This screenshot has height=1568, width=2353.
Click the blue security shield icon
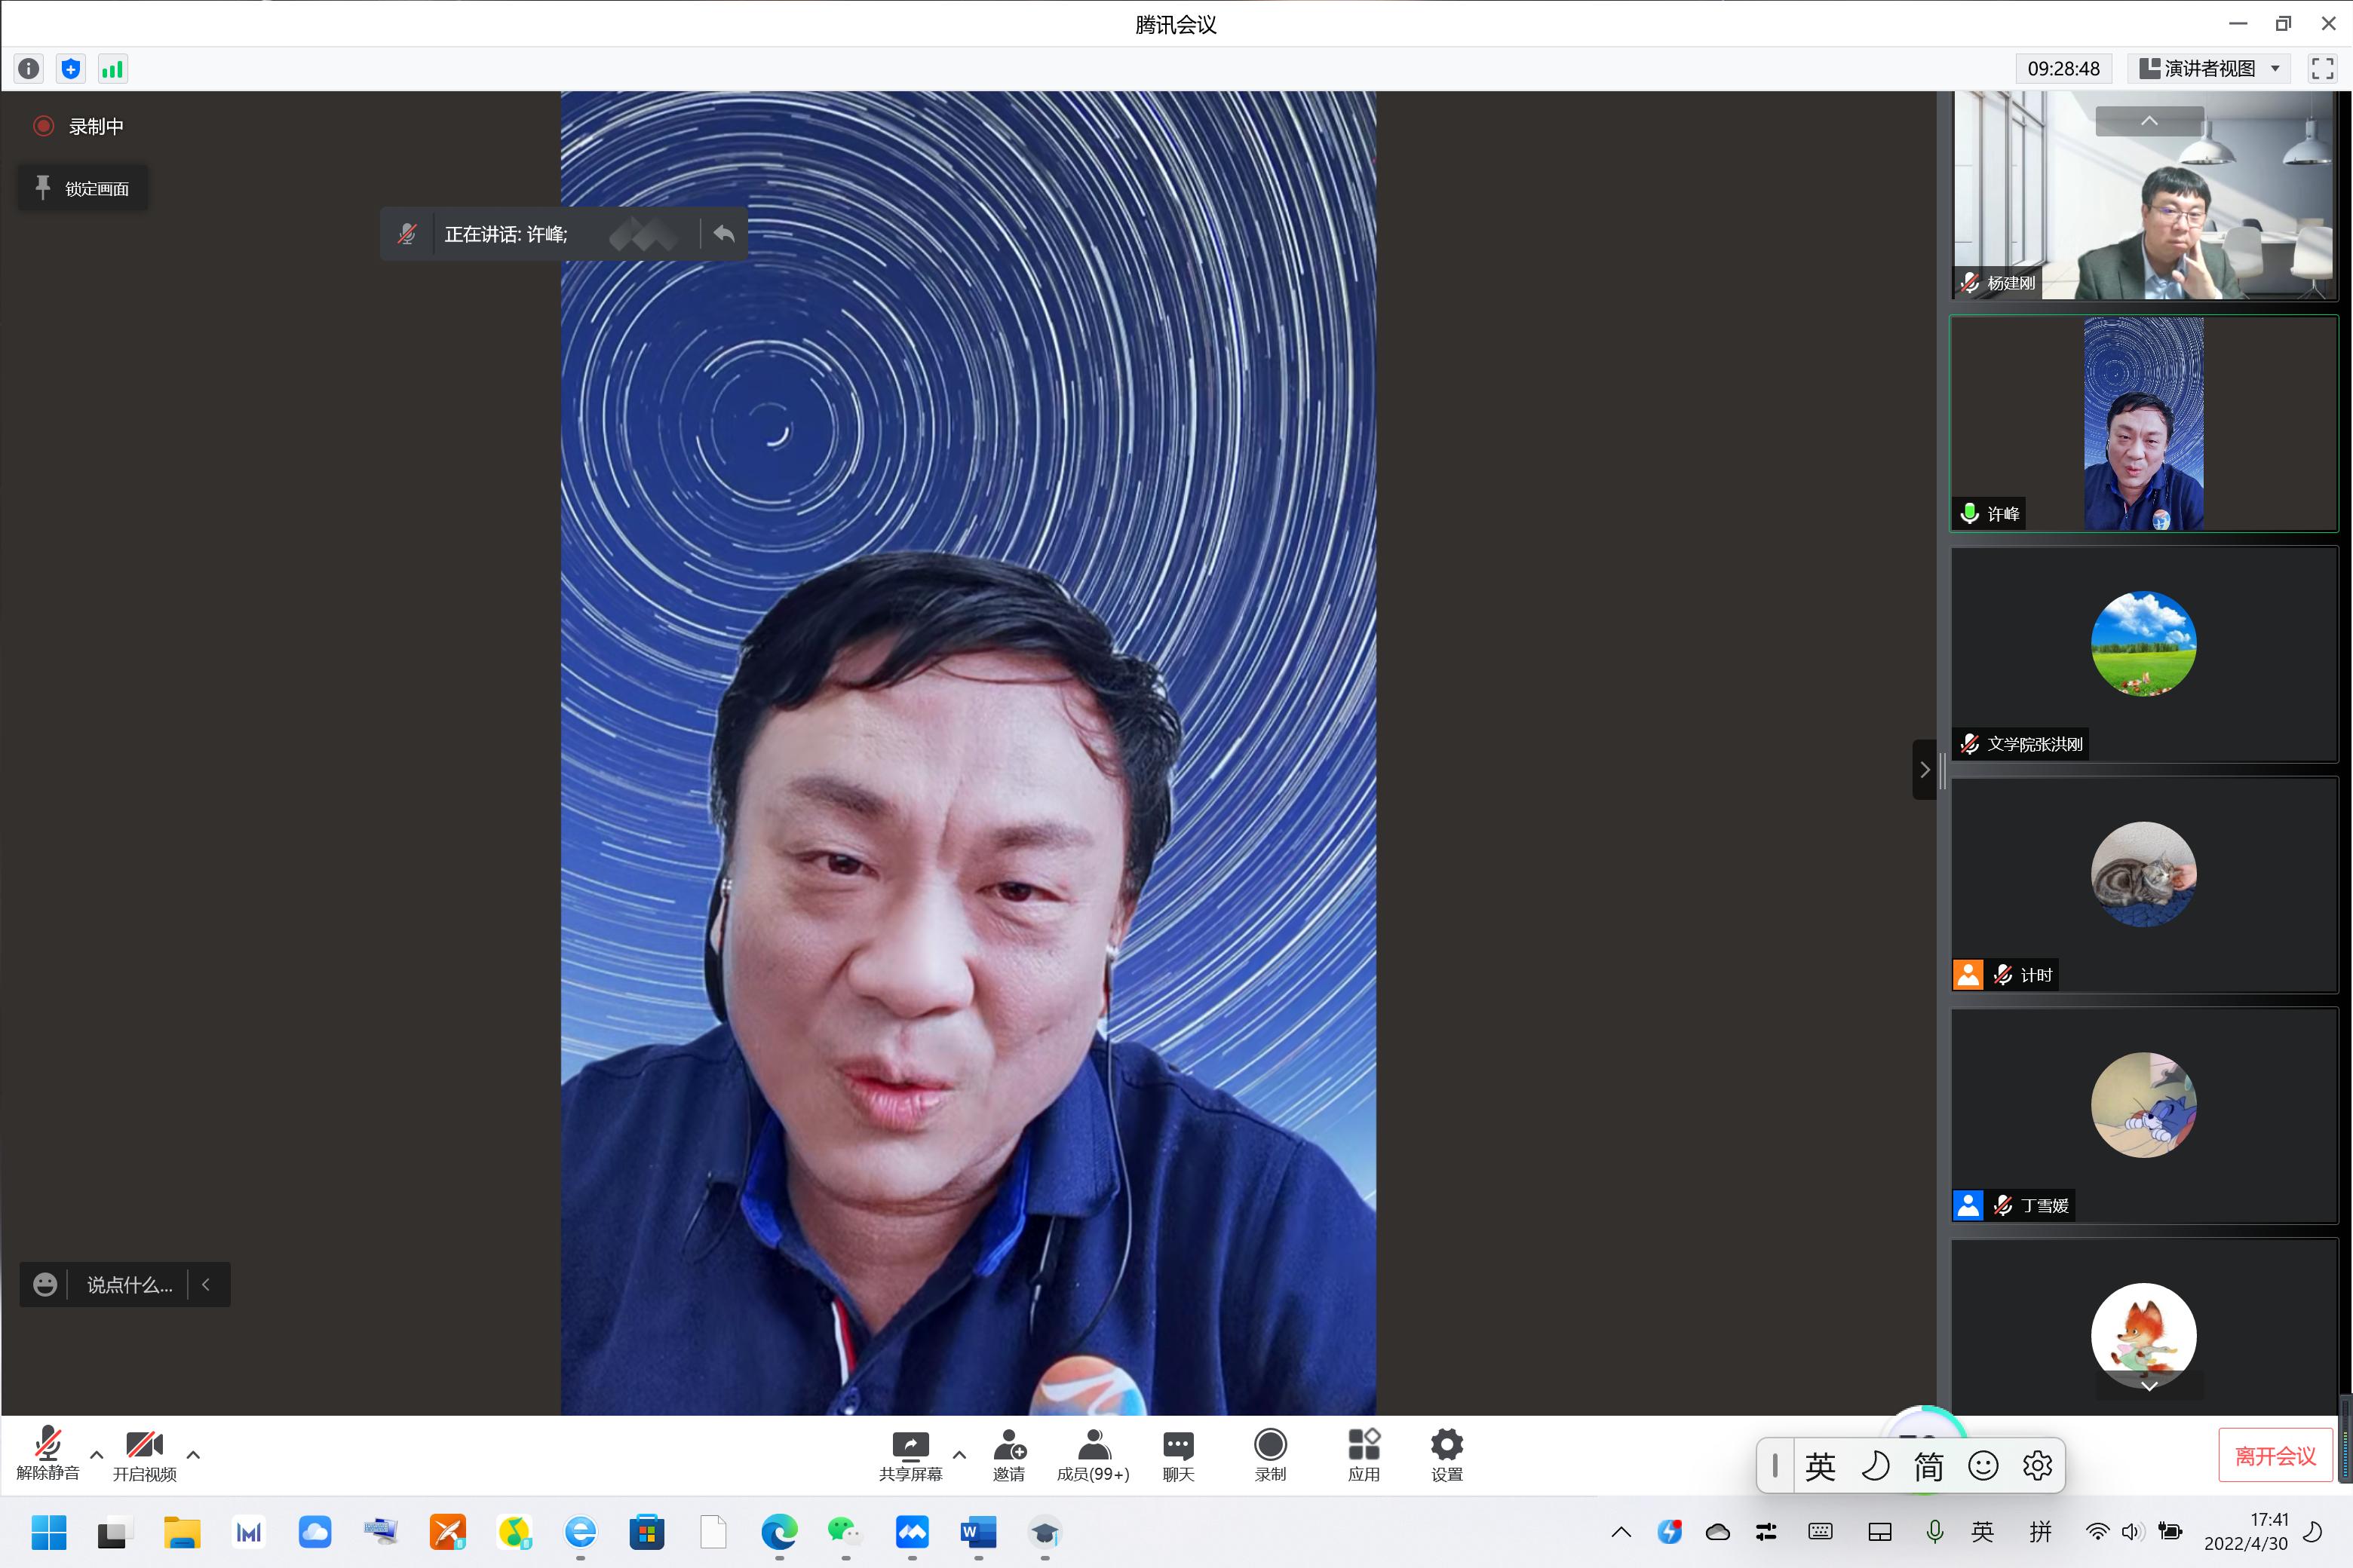pyautogui.click(x=71, y=69)
